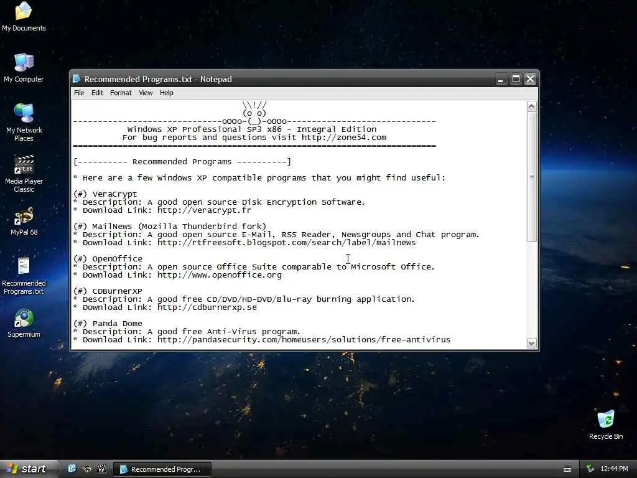Click the text http://zone54.com
This screenshot has width=637, height=478.
[343, 138]
